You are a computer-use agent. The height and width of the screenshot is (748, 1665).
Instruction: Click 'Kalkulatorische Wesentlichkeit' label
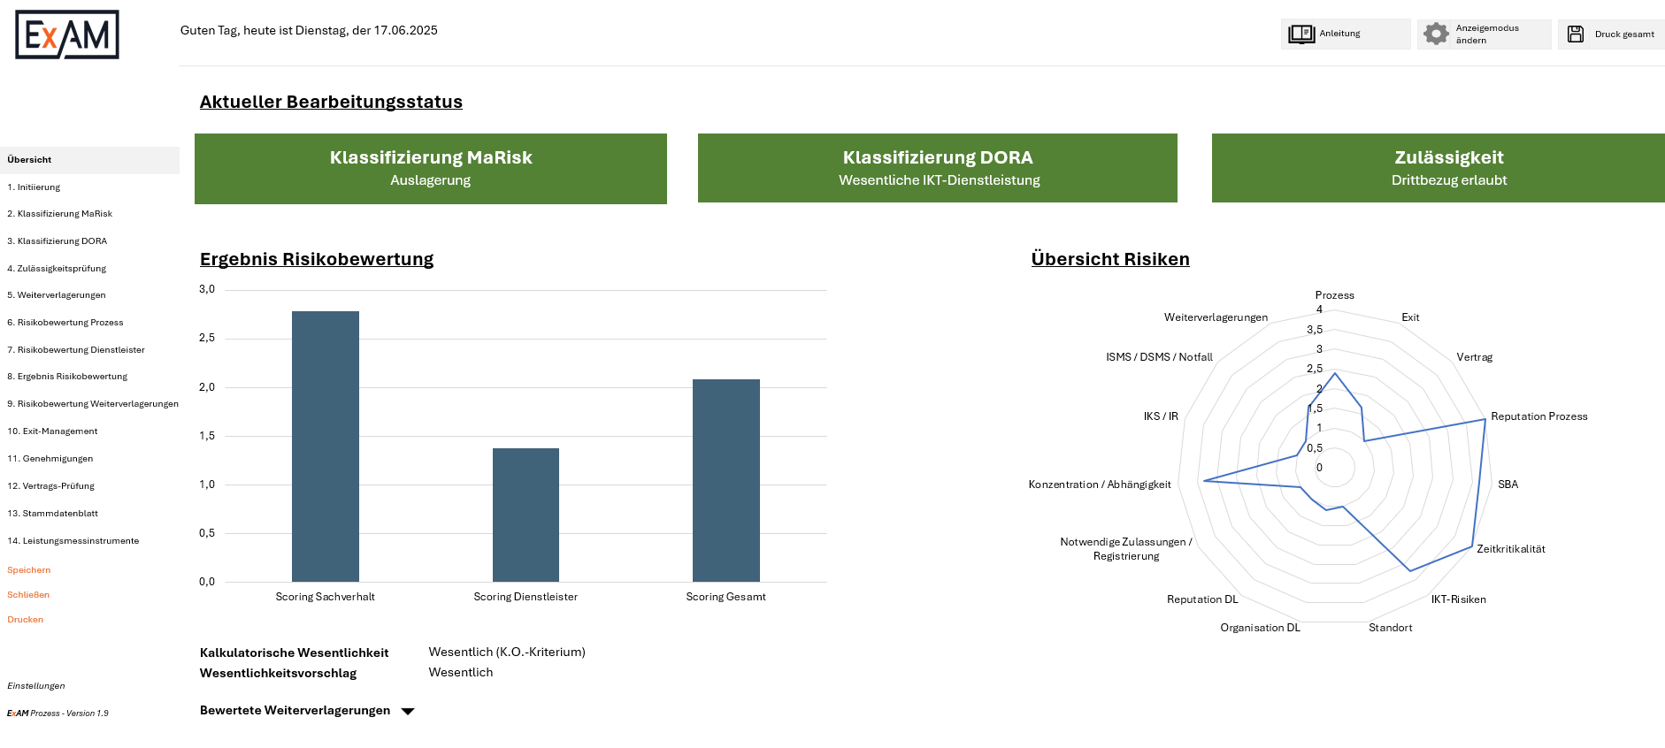[x=295, y=653]
